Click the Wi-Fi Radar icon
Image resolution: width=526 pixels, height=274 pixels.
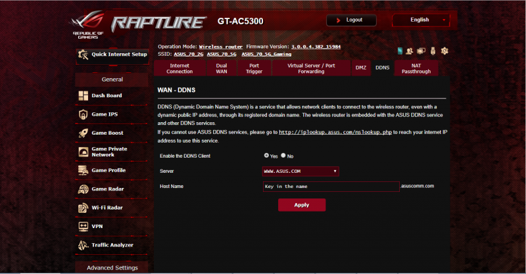[83, 208]
